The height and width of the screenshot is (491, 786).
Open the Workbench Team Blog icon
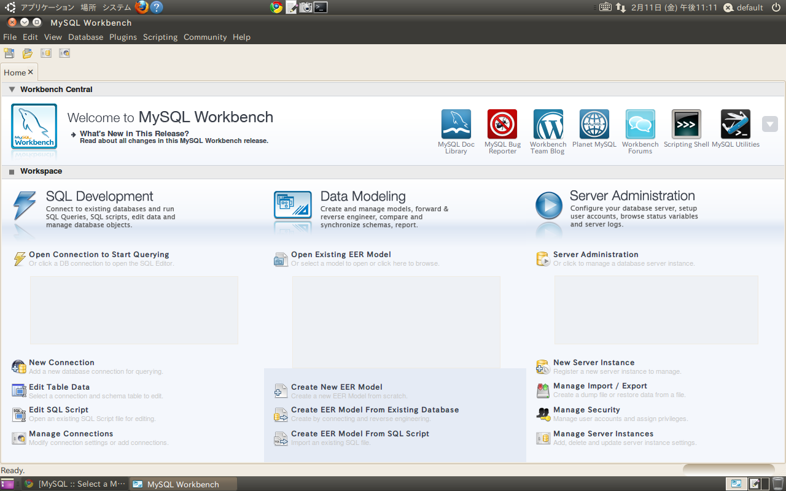tap(548, 125)
